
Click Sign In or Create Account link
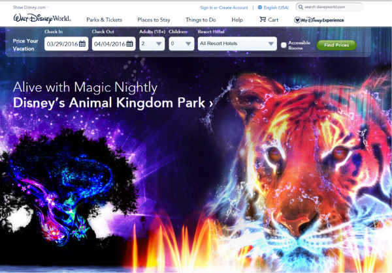click(x=224, y=8)
